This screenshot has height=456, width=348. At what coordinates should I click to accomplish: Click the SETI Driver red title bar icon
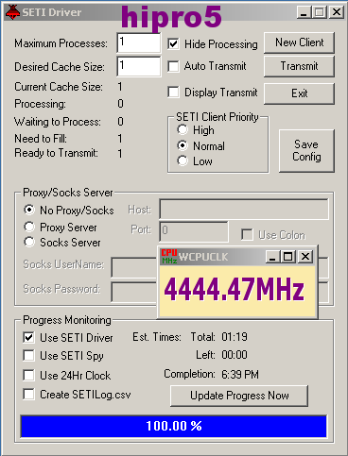click(12, 12)
